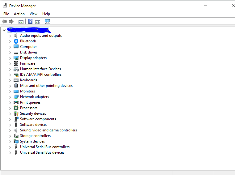Expand Universal Serial Bus controllers arrow
The height and width of the screenshot is (175, 235).
coord(10,147)
